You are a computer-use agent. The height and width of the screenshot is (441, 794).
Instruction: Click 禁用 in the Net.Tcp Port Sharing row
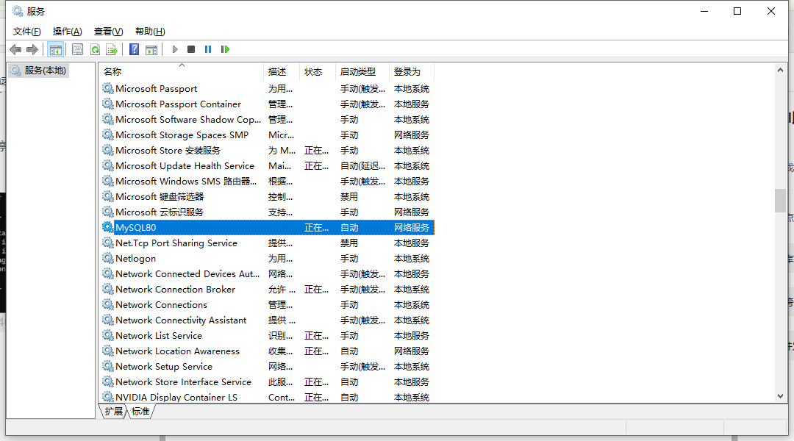pyautogui.click(x=349, y=243)
